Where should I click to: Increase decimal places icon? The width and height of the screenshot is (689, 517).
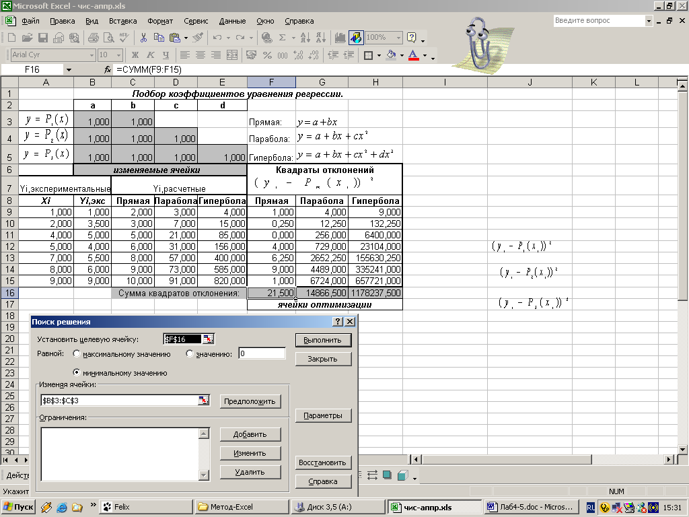[298, 55]
